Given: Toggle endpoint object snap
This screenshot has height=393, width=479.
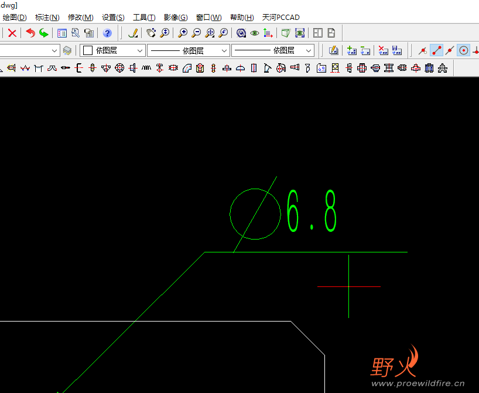Looking at the screenshot, I should pyautogui.click(x=436, y=51).
